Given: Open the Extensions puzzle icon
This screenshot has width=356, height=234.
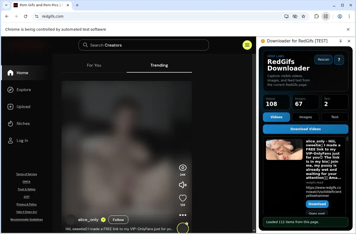Looking at the screenshot, I should pyautogui.click(x=316, y=16).
